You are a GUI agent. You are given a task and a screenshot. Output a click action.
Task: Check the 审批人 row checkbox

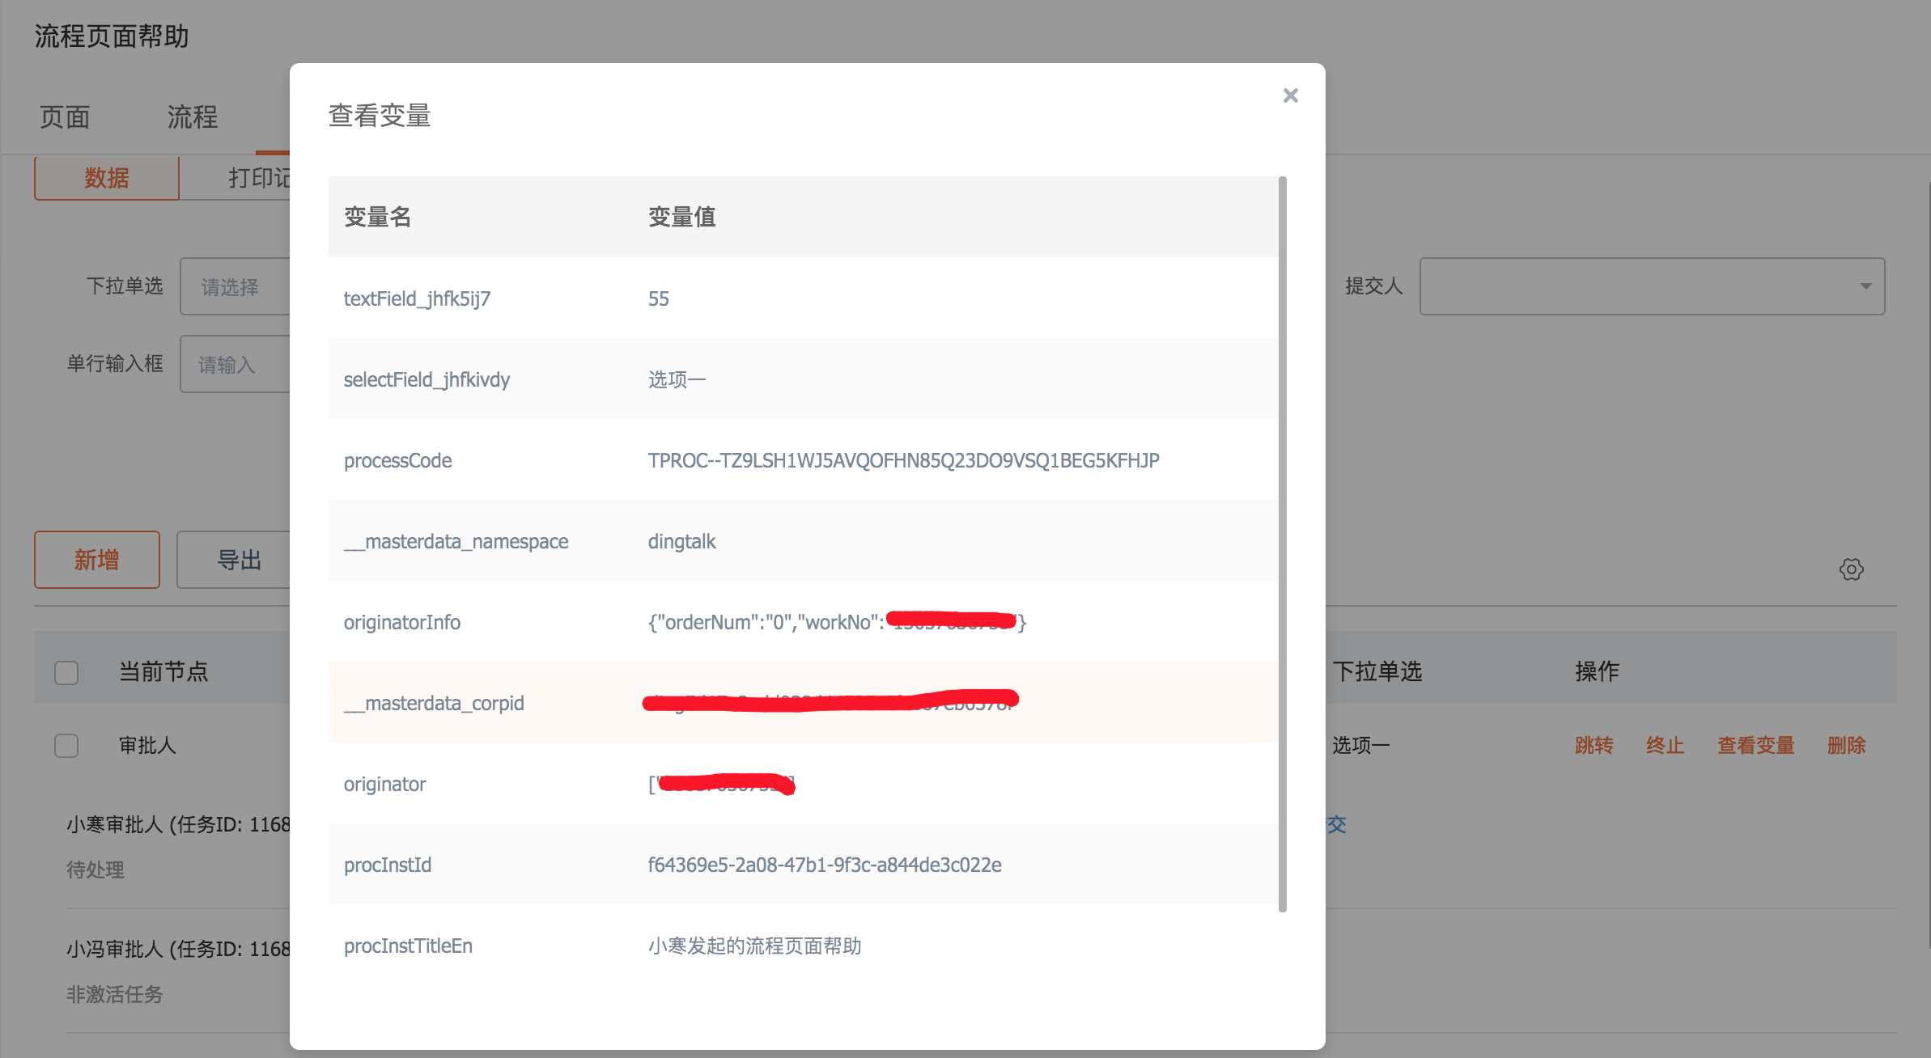[66, 745]
